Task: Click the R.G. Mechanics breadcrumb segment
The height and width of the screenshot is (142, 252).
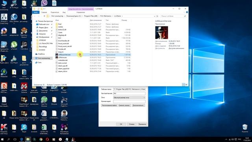Action: click(x=106, y=16)
